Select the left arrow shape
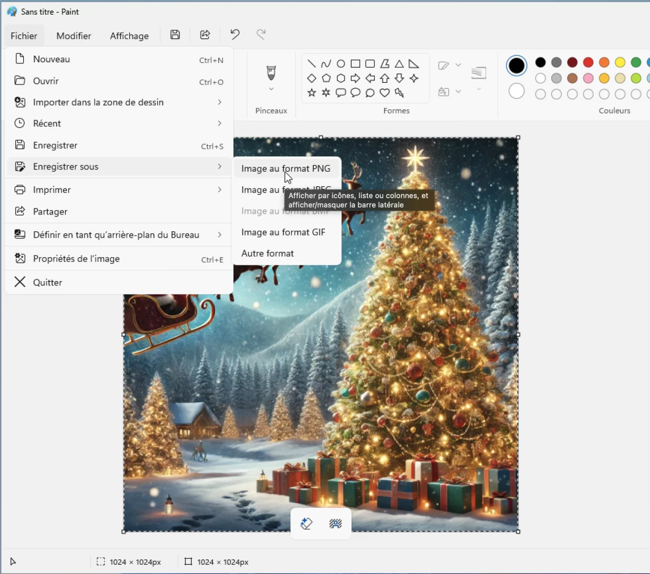Image resolution: width=650 pixels, height=574 pixels. tap(370, 78)
